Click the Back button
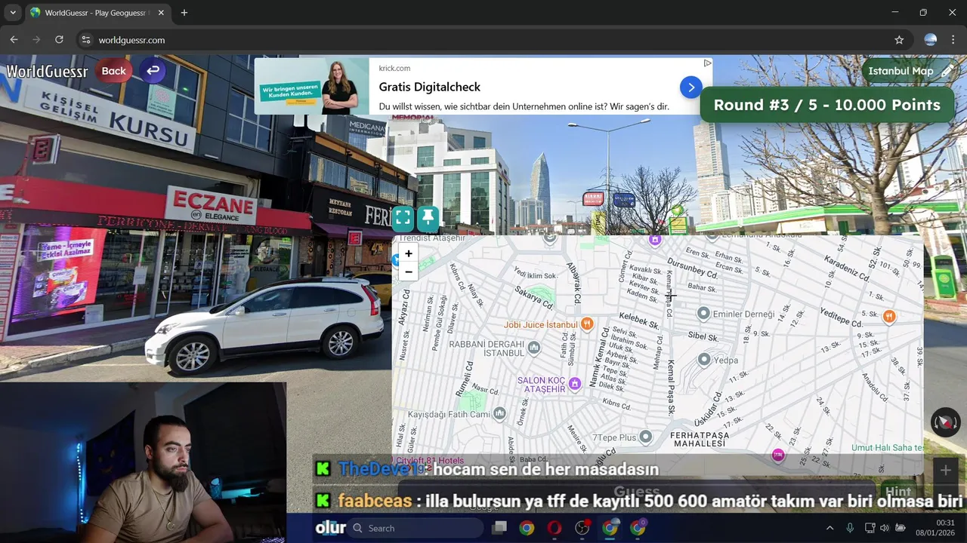Viewport: 967px width, 543px height. point(113,71)
